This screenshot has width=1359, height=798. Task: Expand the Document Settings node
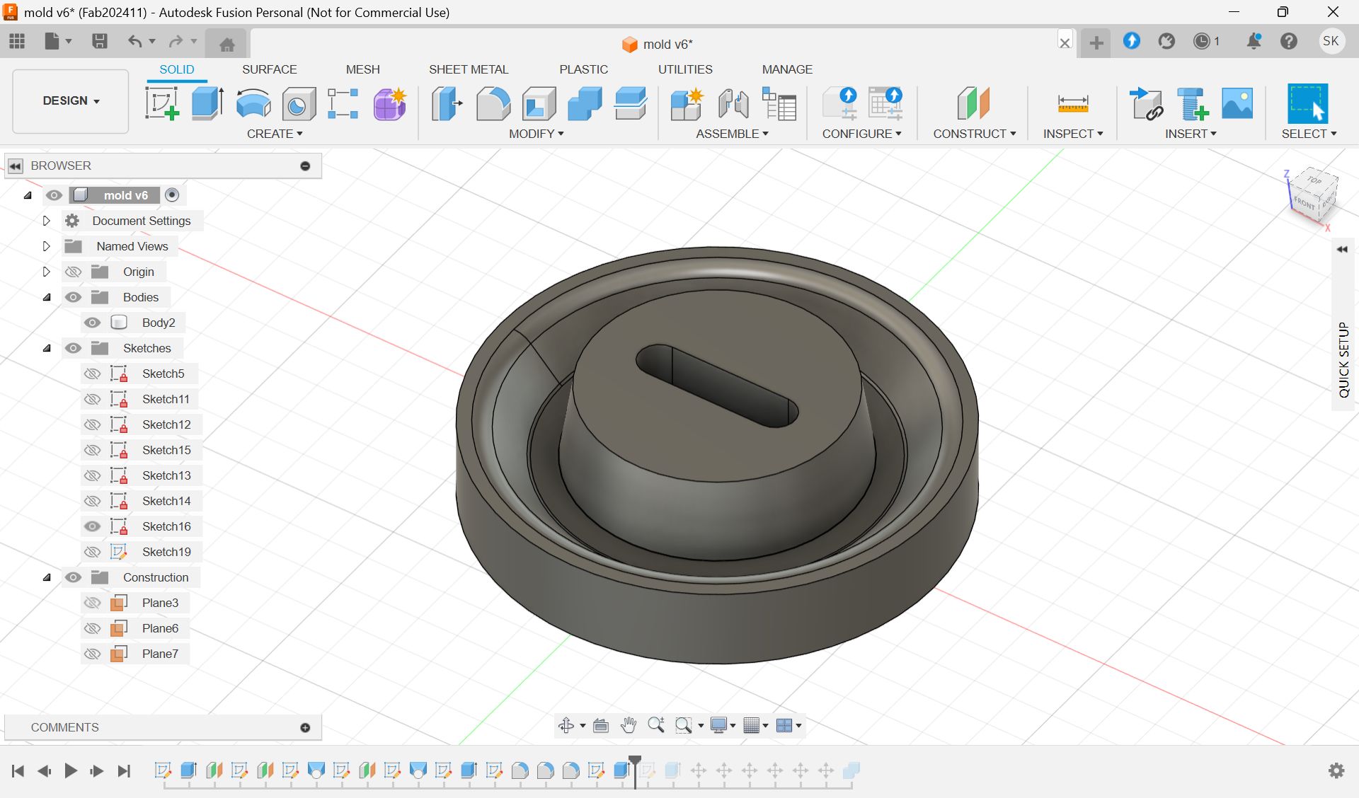46,221
